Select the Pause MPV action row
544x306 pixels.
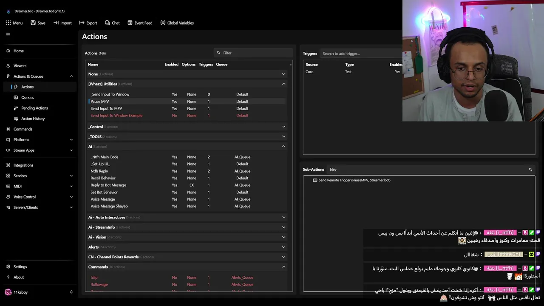click(187, 102)
